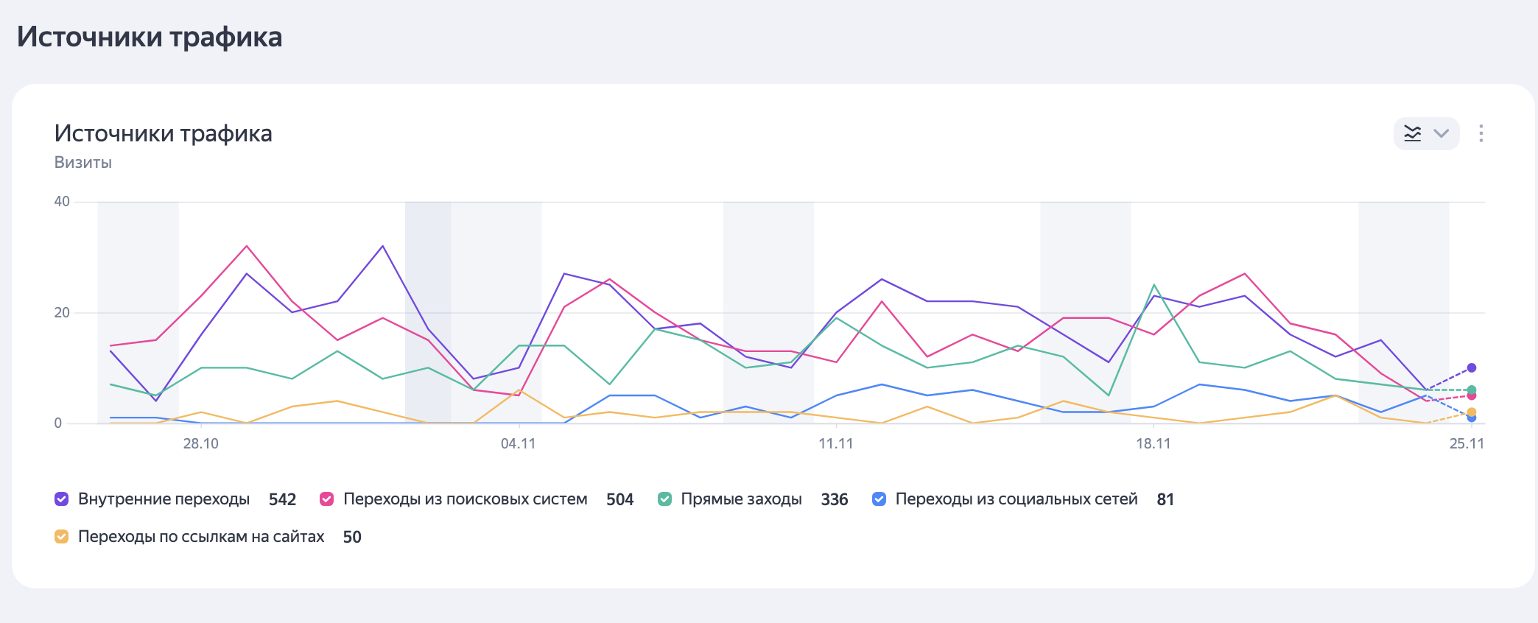
Task: Hide Переходы из социальных сетей series
Action: [x=879, y=499]
